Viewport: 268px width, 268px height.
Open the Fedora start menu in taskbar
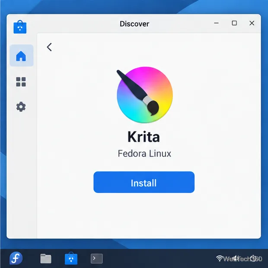[x=16, y=258]
